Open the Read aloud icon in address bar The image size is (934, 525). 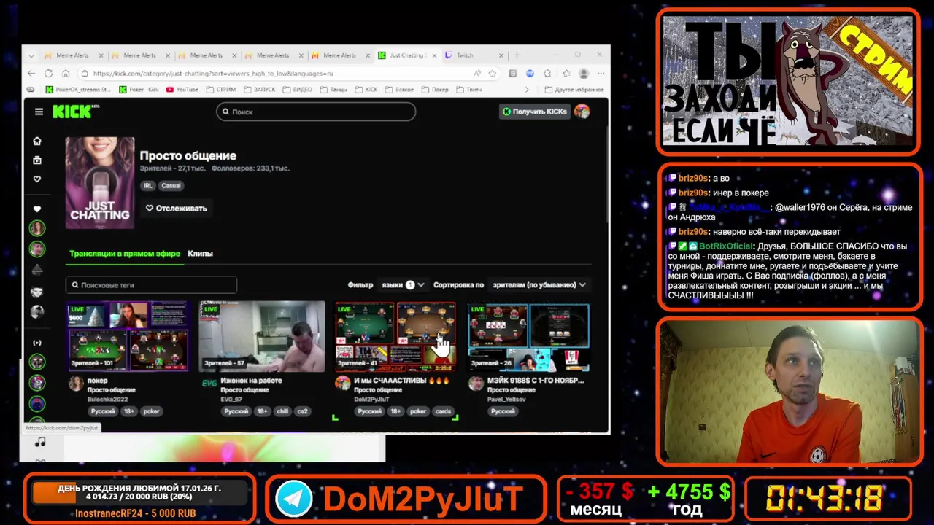pyautogui.click(x=477, y=73)
